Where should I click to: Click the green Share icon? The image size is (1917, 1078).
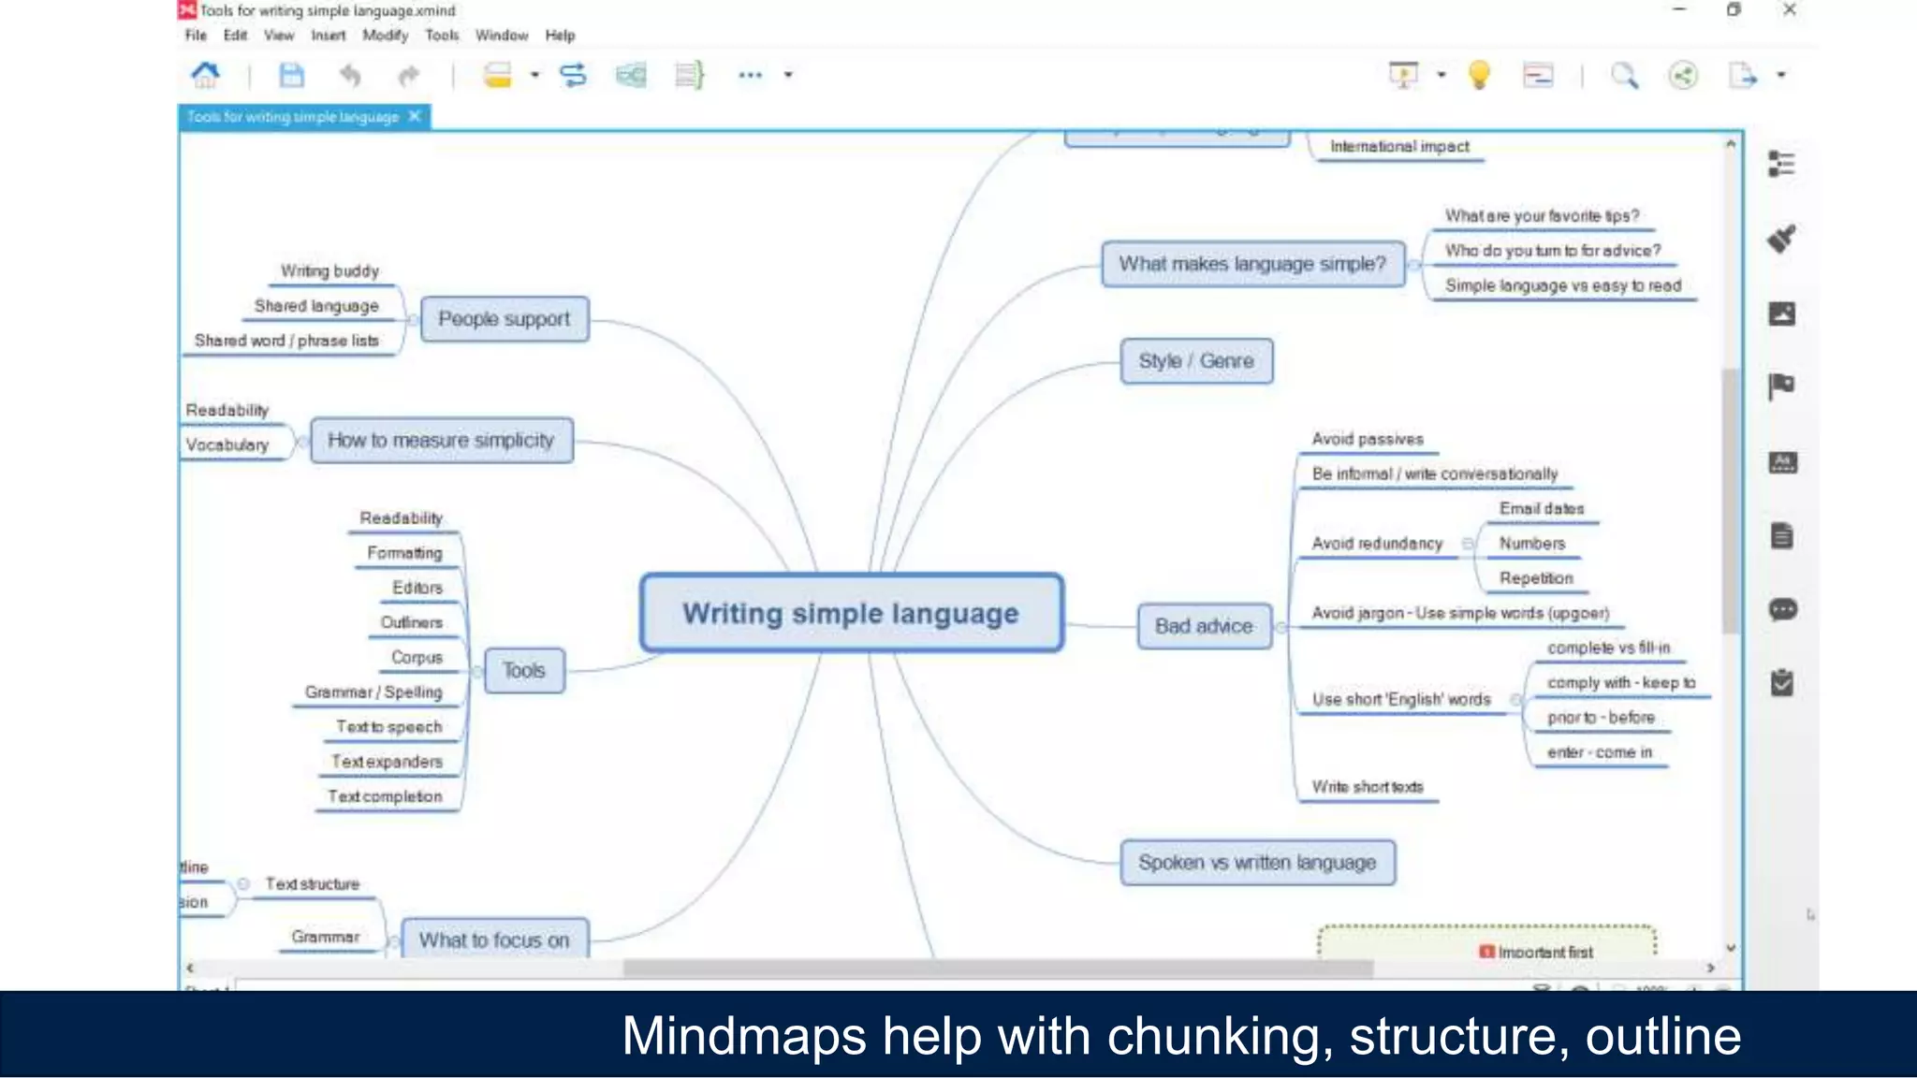click(1683, 75)
